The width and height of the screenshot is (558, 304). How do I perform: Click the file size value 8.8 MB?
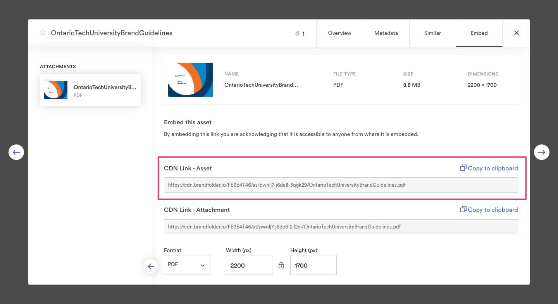[412, 85]
